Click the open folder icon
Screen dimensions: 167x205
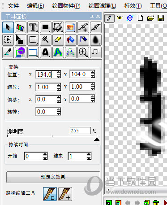pos(150,18)
